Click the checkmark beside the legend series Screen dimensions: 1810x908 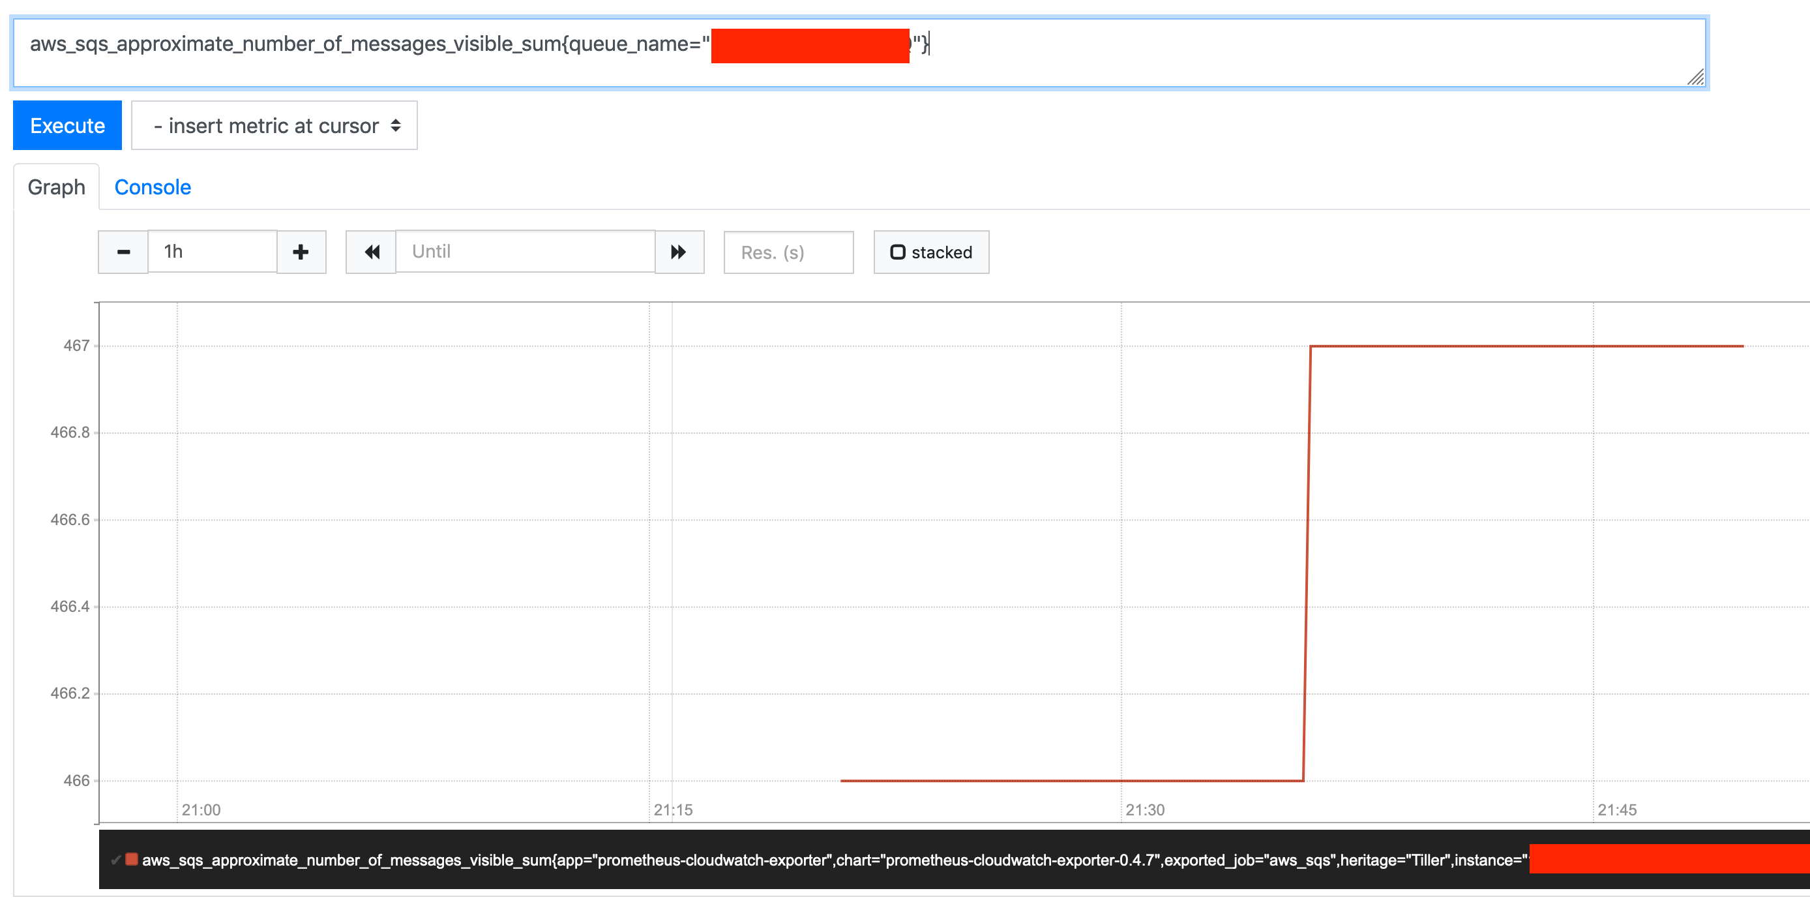(117, 859)
